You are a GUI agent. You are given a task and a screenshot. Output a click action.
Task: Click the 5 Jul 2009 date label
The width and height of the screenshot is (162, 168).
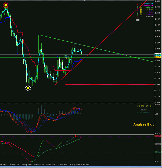coord(85,165)
